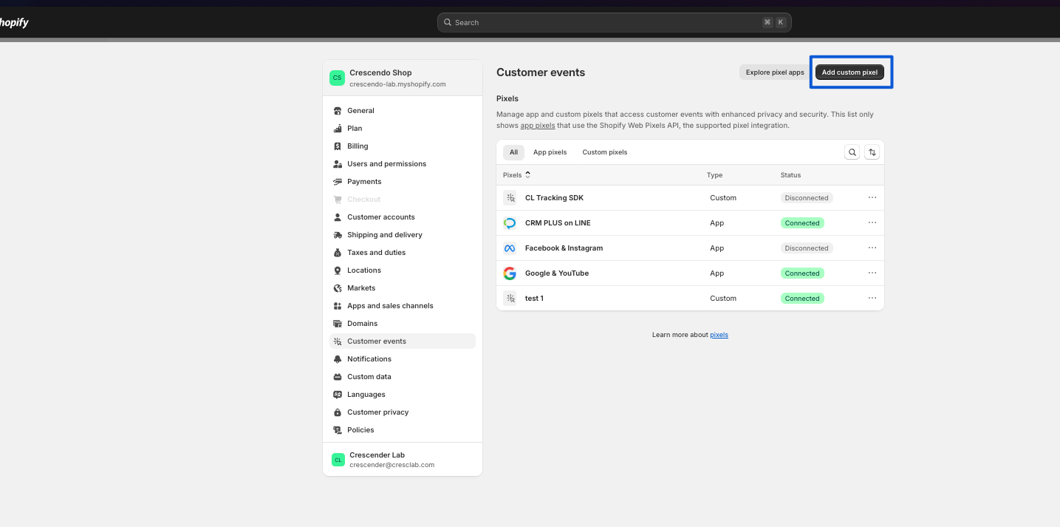Focus the top Search field
1060x527 pixels.
click(613, 22)
